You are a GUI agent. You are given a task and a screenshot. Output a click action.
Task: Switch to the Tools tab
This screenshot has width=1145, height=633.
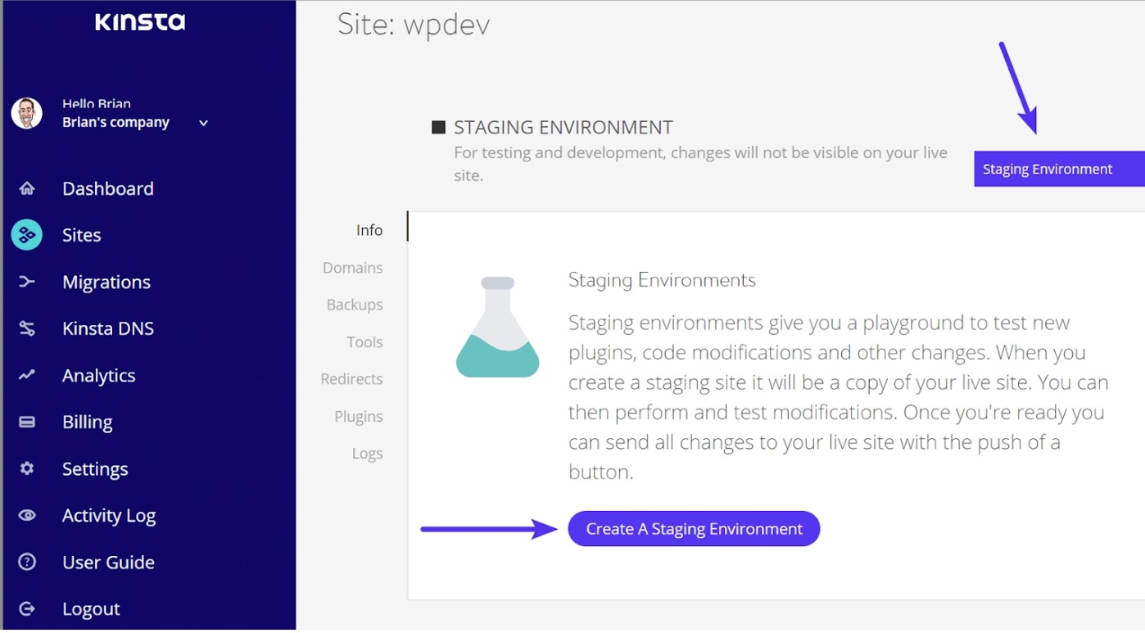[x=364, y=342]
